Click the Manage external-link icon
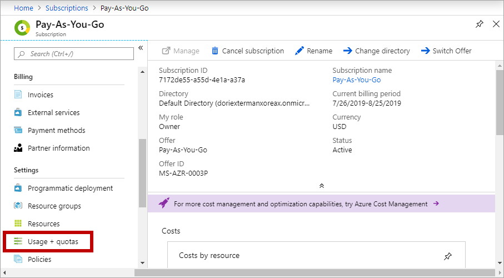504x278 pixels. 166,51
